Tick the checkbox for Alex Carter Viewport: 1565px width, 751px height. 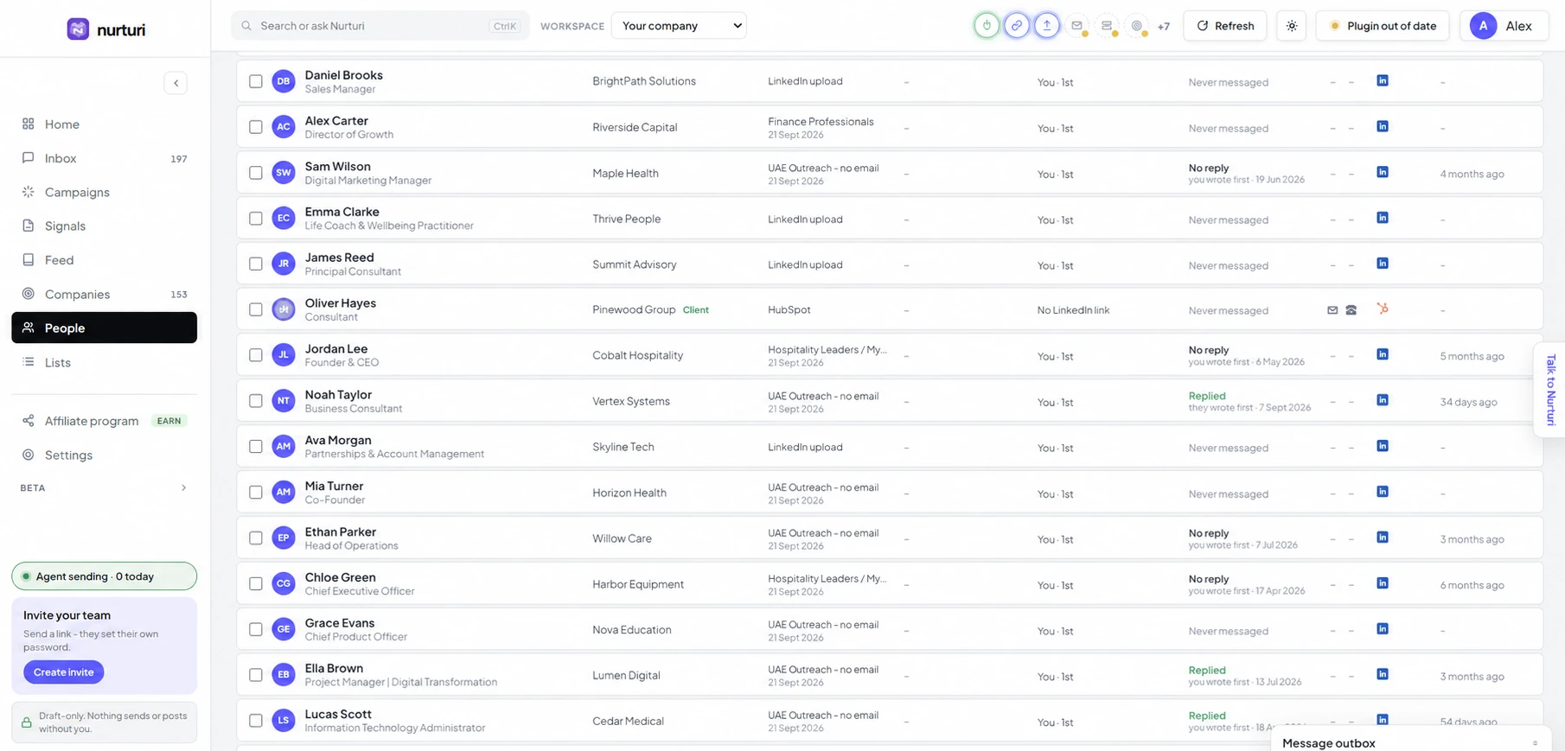pos(256,127)
